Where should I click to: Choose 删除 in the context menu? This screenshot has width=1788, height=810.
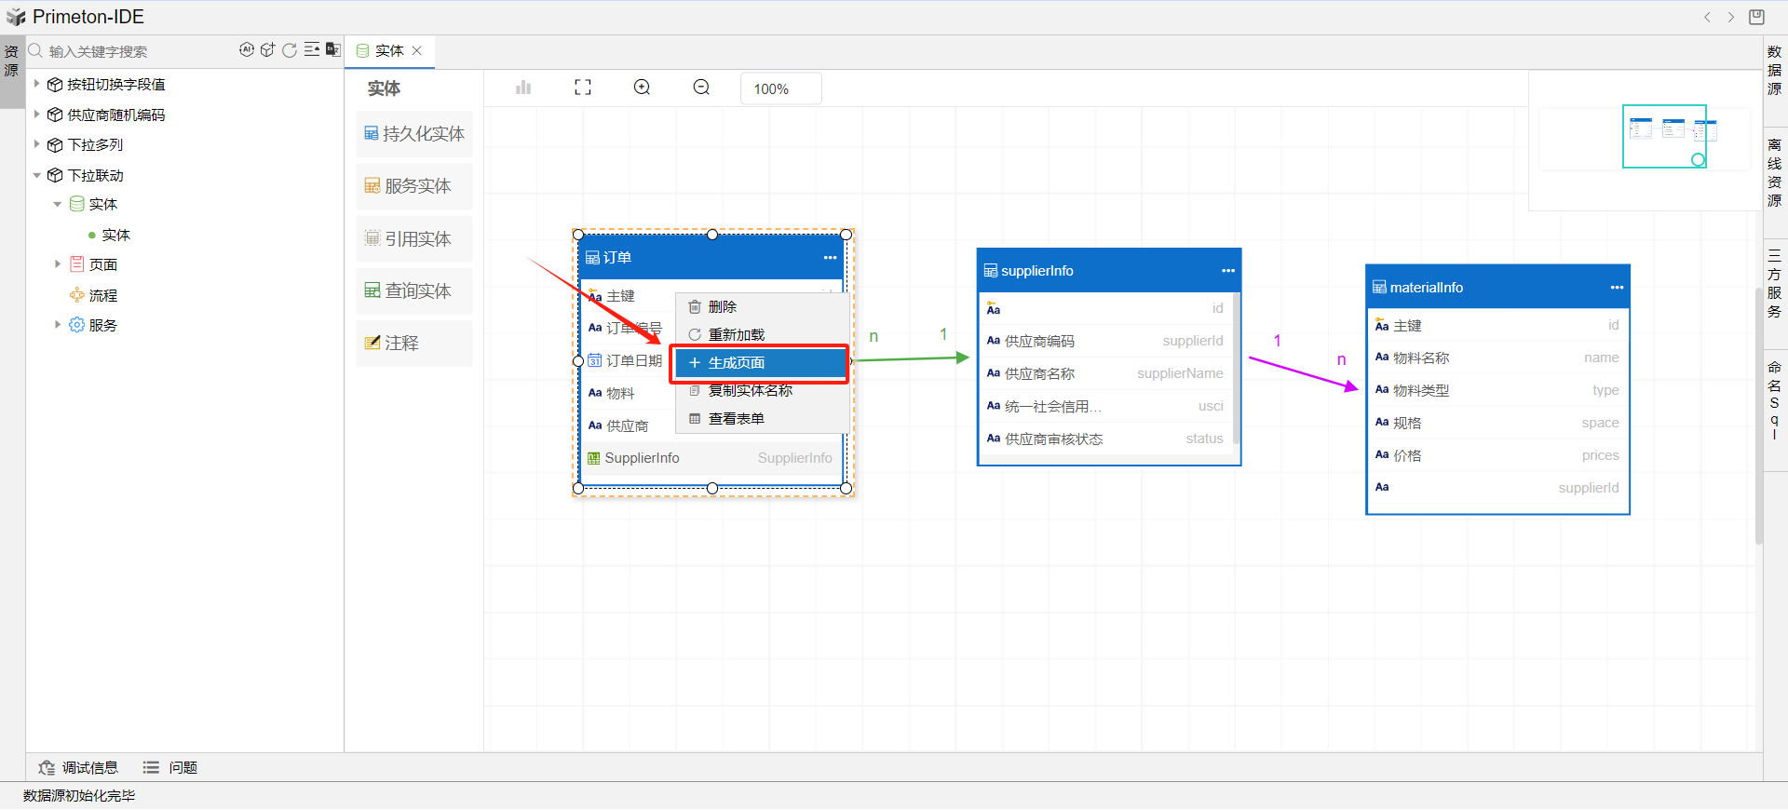click(722, 307)
